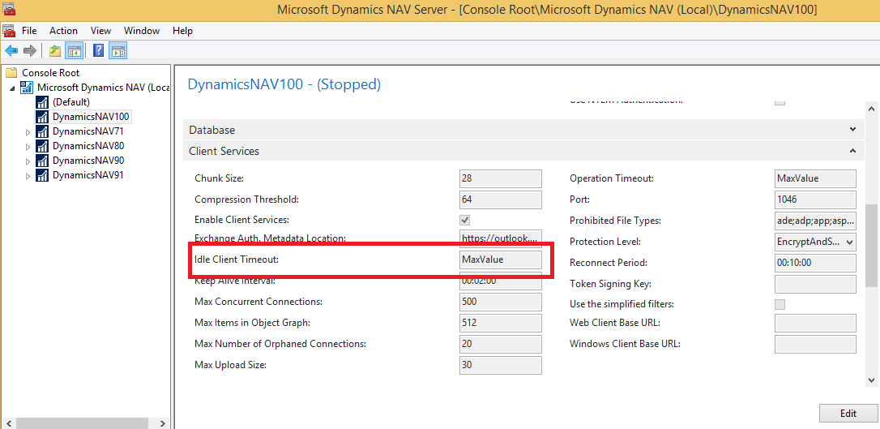880x429 pixels.
Task: Click the DynamicsNAV80 instance icon
Action: click(42, 146)
